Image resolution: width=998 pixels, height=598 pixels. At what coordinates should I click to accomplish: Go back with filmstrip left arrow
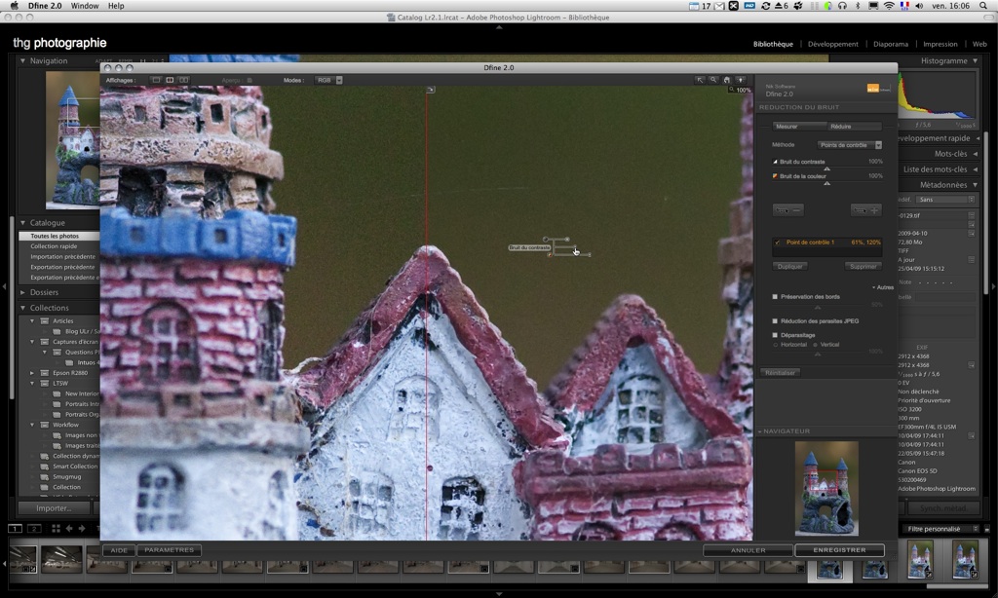(x=69, y=529)
